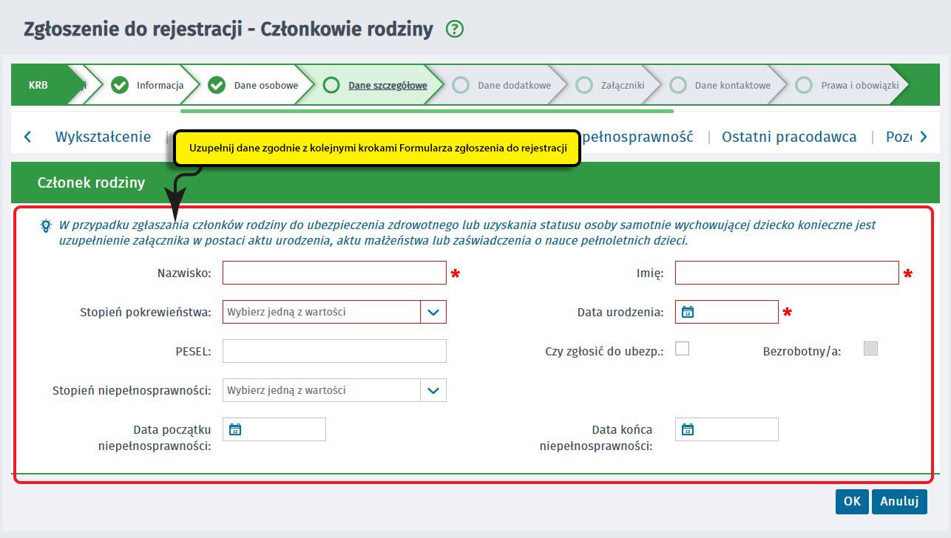Tick the Czy zgłosić do ubezp. checkbox
The image size is (951, 538).
coord(683,348)
